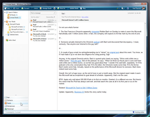Click the search magnifier icon
150x117 pixels.
tap(54, 13)
